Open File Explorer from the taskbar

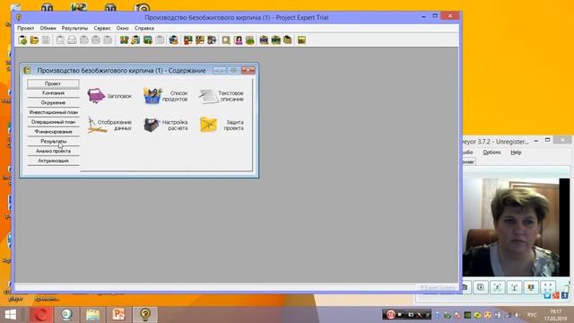[x=92, y=315]
